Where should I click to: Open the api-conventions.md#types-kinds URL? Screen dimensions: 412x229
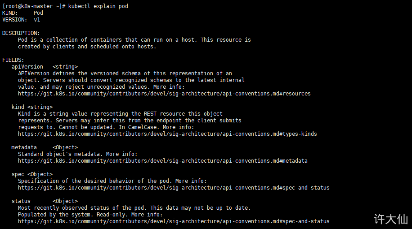click(x=167, y=134)
